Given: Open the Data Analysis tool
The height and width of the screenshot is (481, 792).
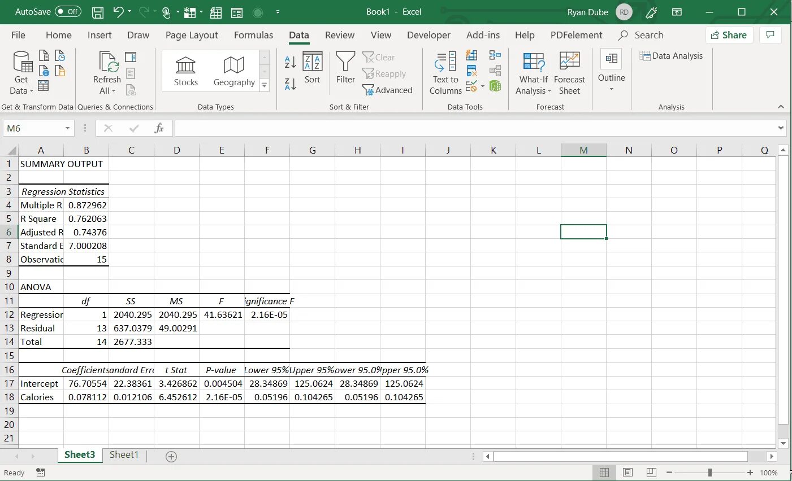Looking at the screenshot, I should 671,55.
